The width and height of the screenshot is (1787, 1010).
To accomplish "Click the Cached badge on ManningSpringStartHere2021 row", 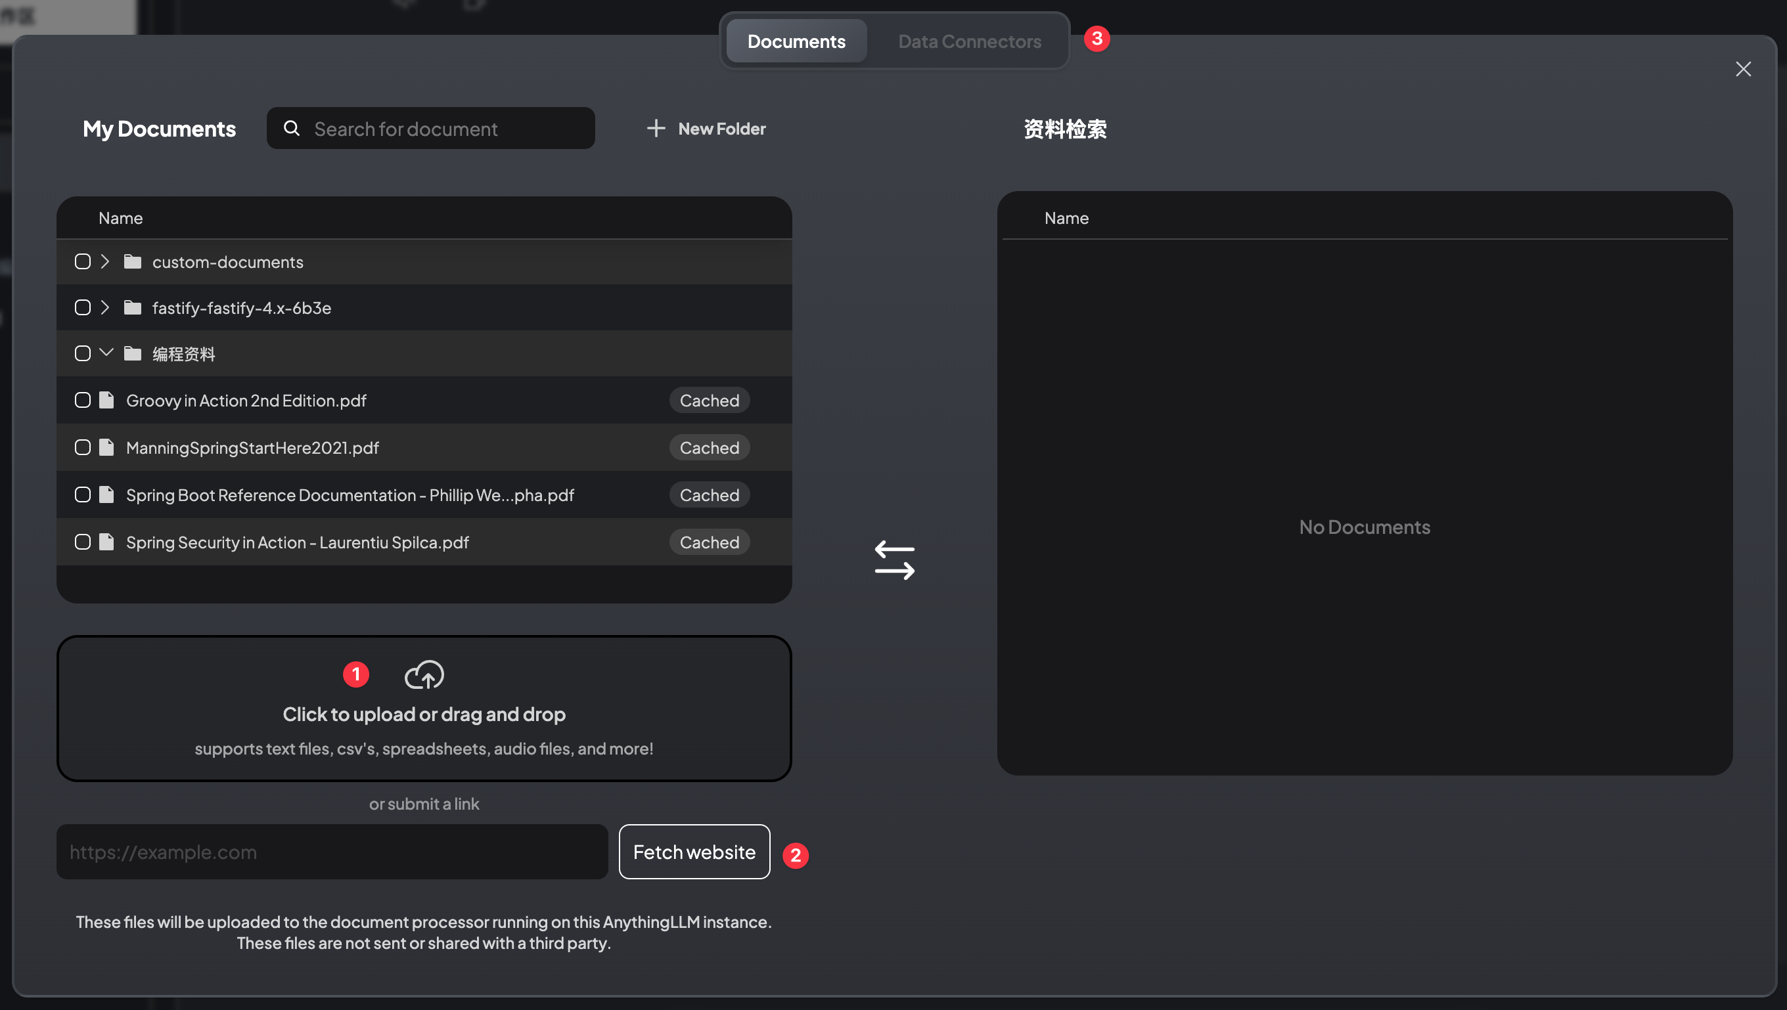I will (x=710, y=447).
